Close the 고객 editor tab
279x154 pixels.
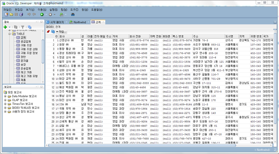(x=103, y=22)
